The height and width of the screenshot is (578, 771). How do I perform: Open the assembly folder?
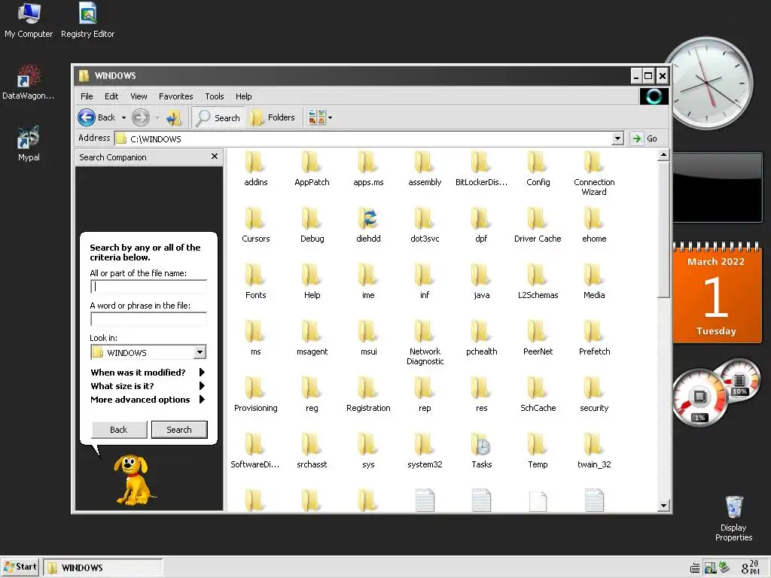coord(425,169)
